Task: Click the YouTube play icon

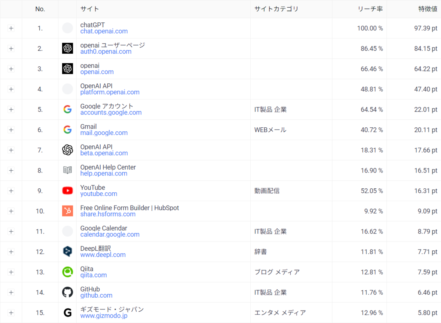Action: coord(68,190)
